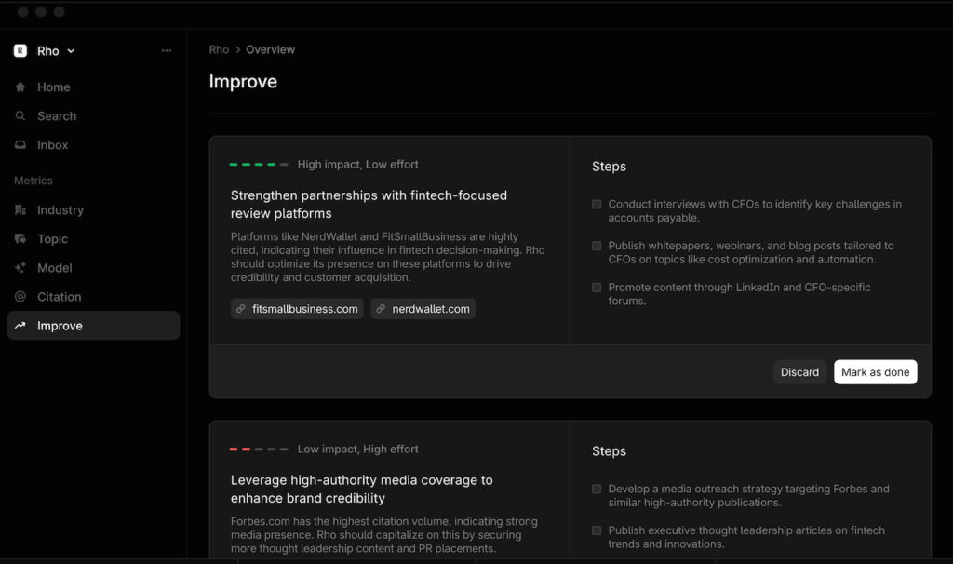Click the Overview breadcrumb
953x564 pixels.
pos(271,50)
